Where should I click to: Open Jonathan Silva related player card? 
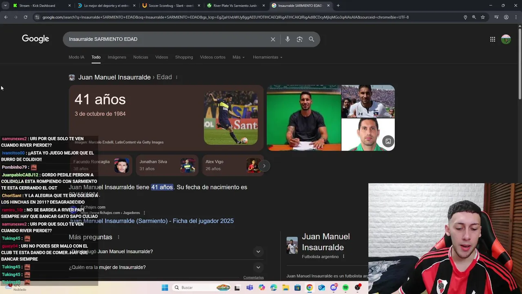167,165
